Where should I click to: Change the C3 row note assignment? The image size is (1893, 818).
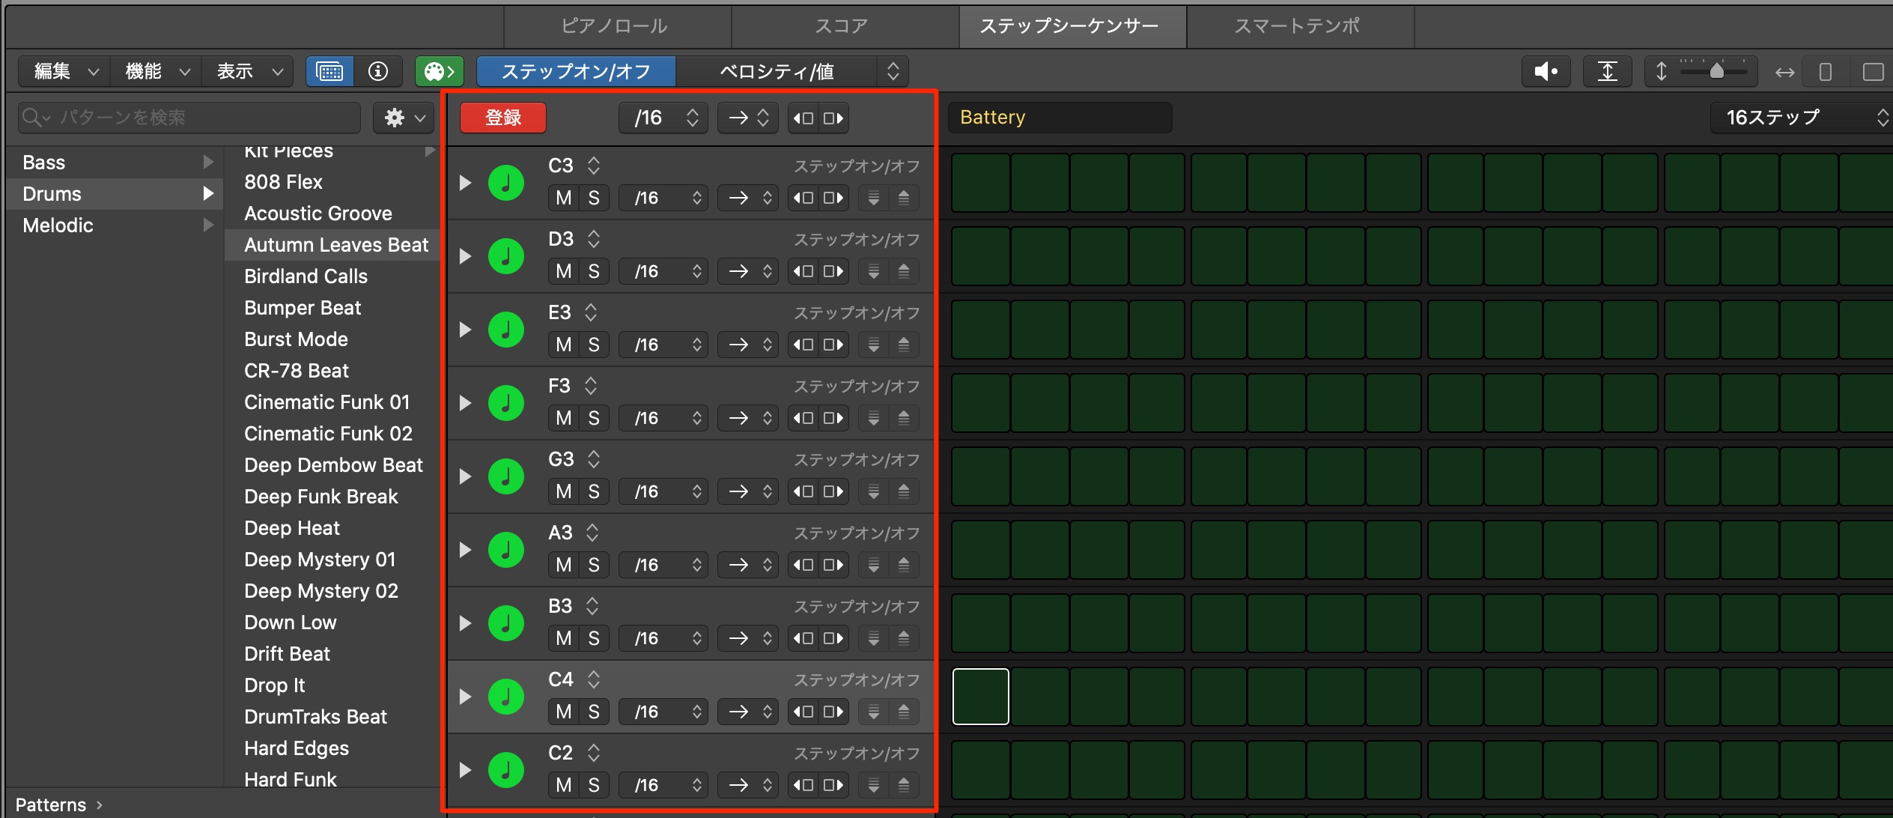574,165
